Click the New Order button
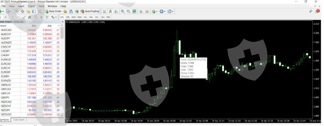Screen dimensions: 324x126 53,11
